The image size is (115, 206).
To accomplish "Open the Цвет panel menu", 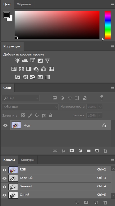I will point(112,4).
